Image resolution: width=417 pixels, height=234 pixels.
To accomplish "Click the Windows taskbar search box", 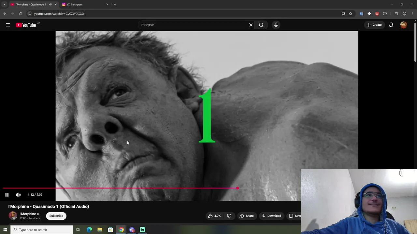I will [x=41, y=230].
